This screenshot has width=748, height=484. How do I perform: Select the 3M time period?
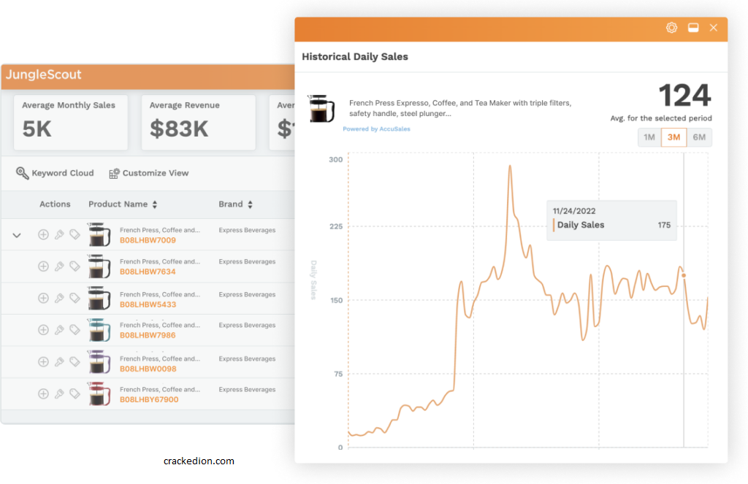pyautogui.click(x=673, y=137)
